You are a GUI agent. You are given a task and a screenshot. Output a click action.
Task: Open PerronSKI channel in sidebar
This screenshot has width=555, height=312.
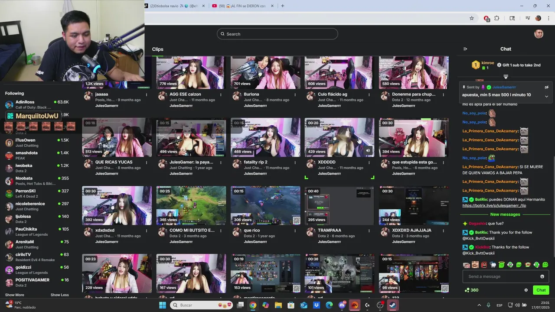tap(37, 193)
